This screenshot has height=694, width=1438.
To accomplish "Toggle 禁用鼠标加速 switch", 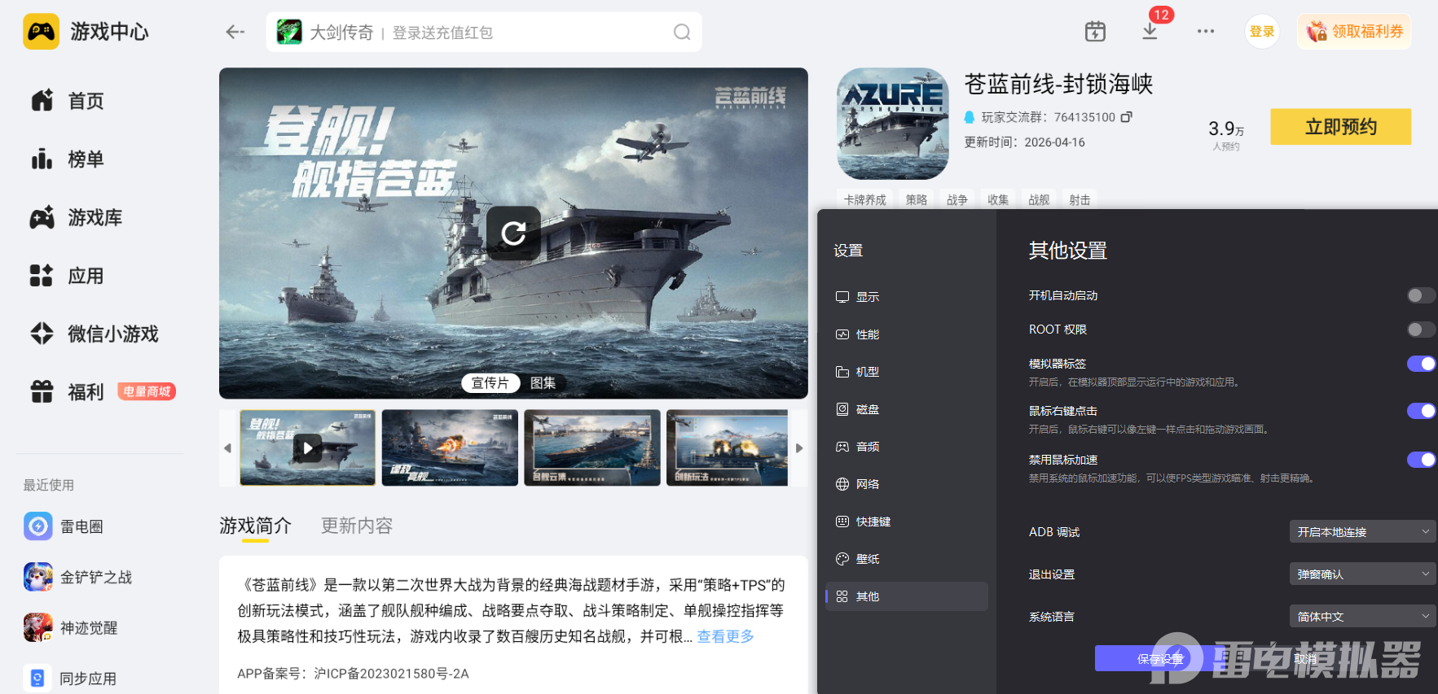I will point(1421,460).
